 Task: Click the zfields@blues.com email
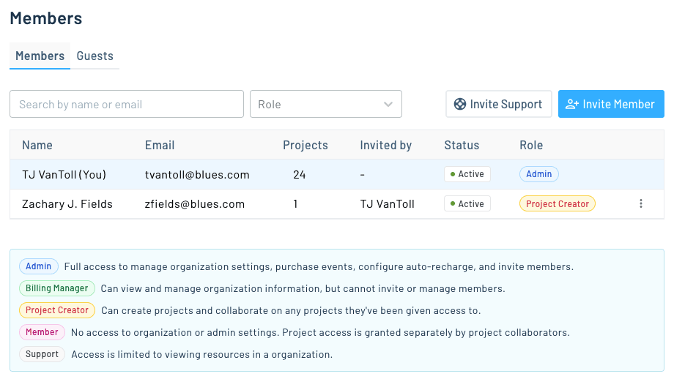(195, 204)
